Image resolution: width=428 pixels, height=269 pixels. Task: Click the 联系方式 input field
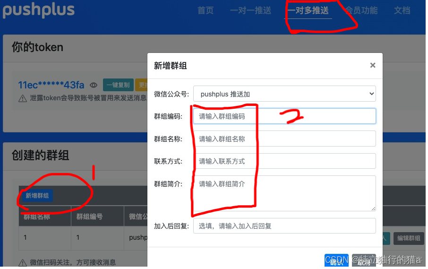pyautogui.click(x=284, y=161)
